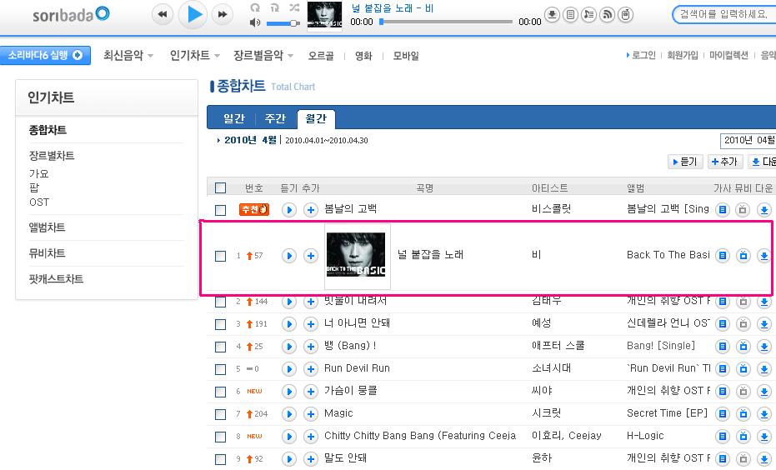Screen dimensions: 776x470
Task: Check the Magic song row checkbox
Action: (x=221, y=415)
